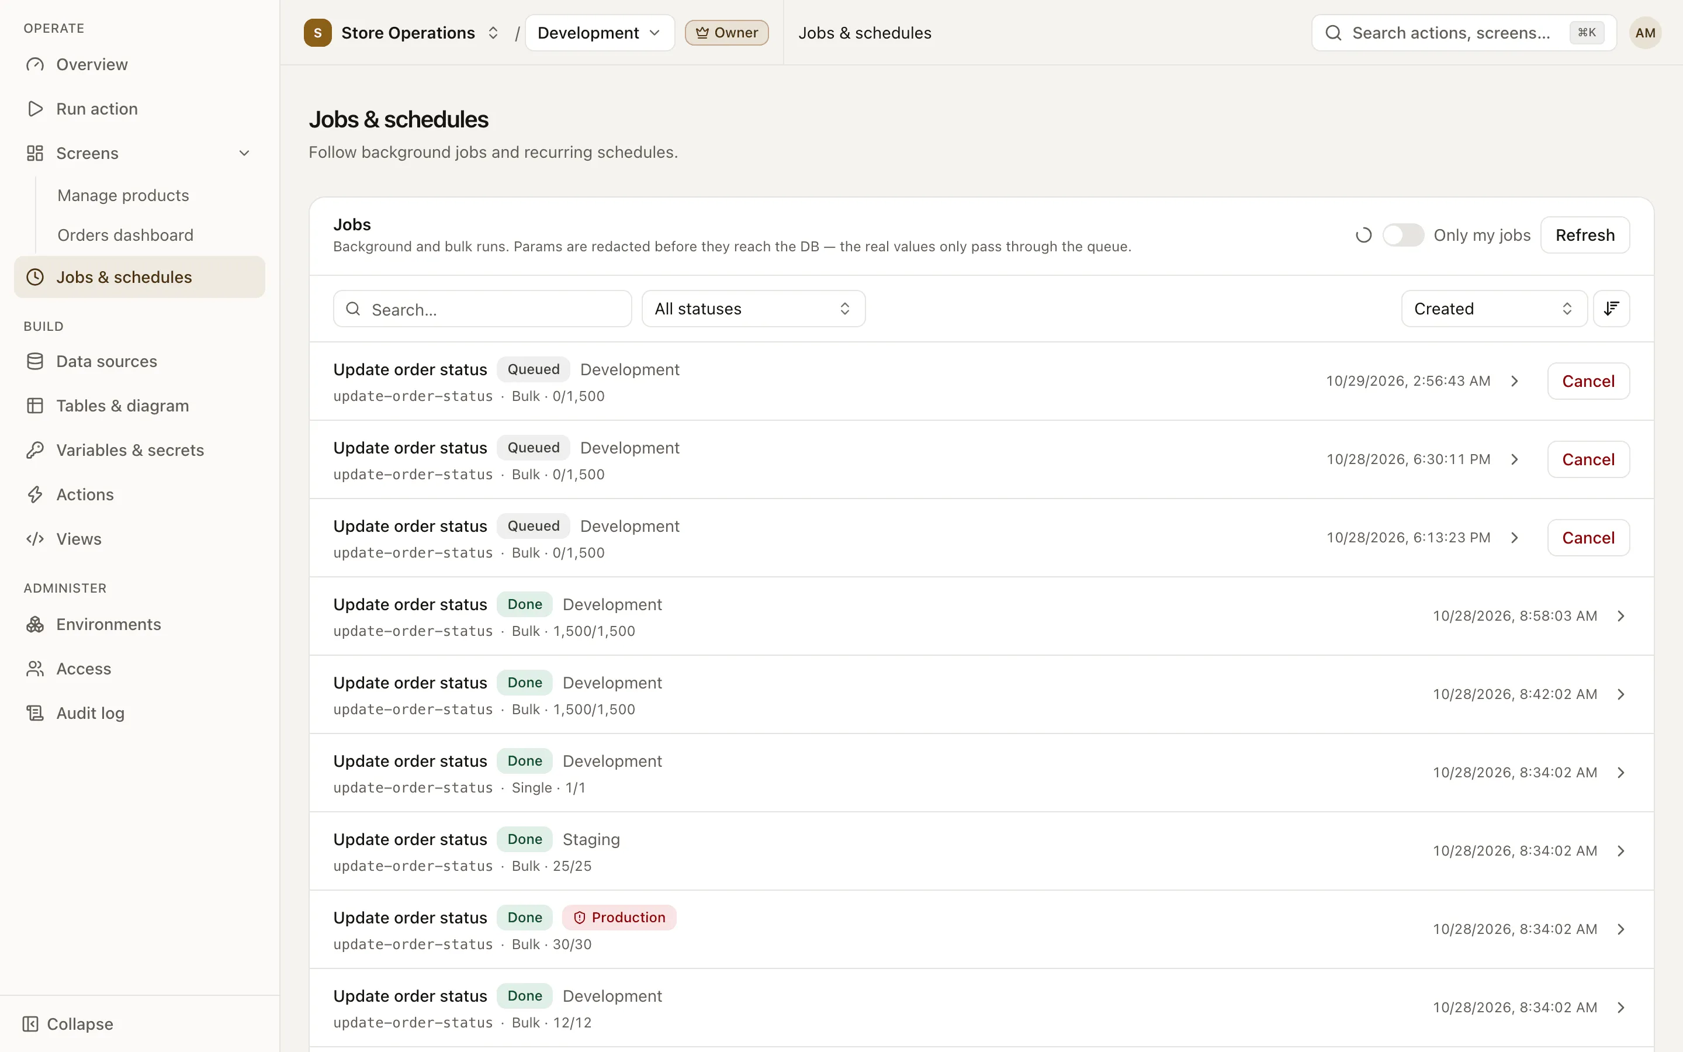
Task: Toggle the sort direction icon
Action: pyautogui.click(x=1611, y=309)
